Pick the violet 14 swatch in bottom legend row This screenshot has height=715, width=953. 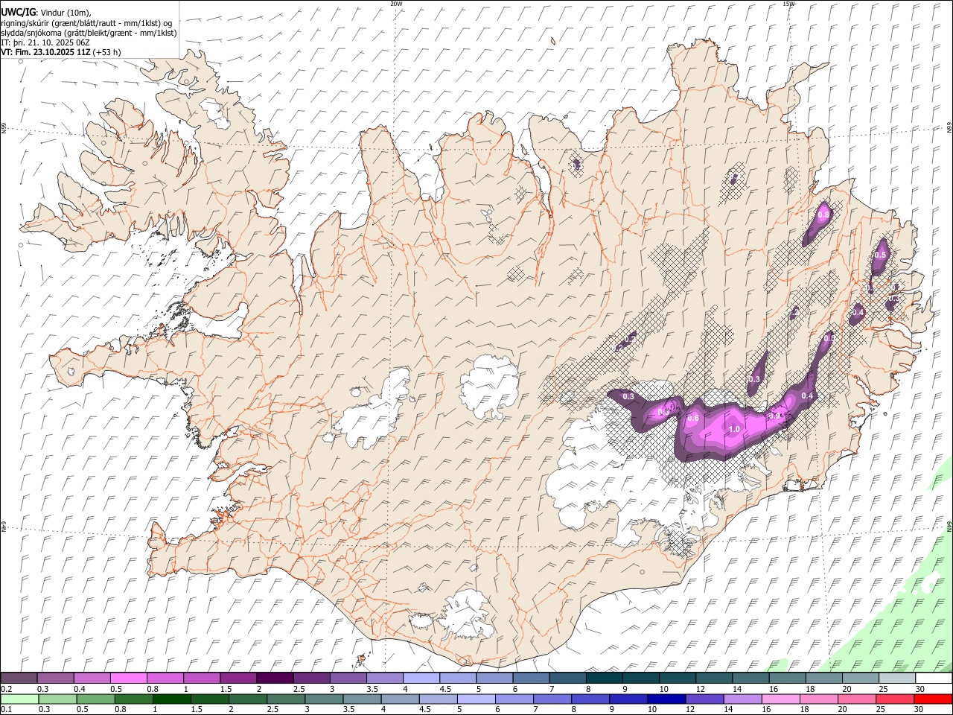pyautogui.click(x=743, y=699)
